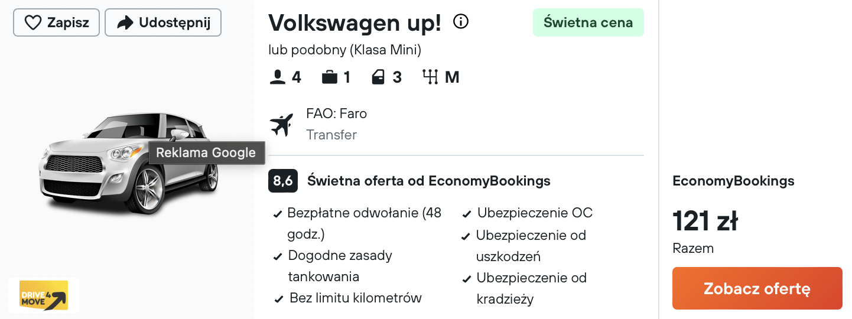Click the passenger seats icon
Screen dimensions: 852x319
(278, 77)
